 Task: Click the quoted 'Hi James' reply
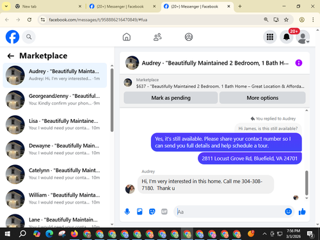[268, 128]
